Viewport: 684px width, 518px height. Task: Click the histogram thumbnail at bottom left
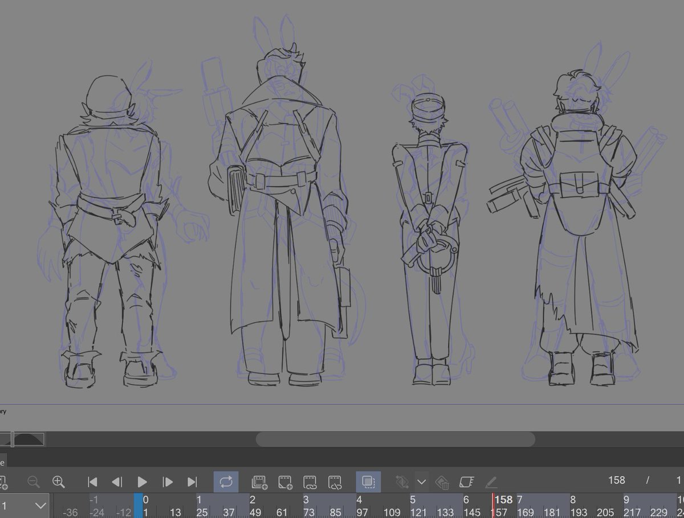coord(23,439)
